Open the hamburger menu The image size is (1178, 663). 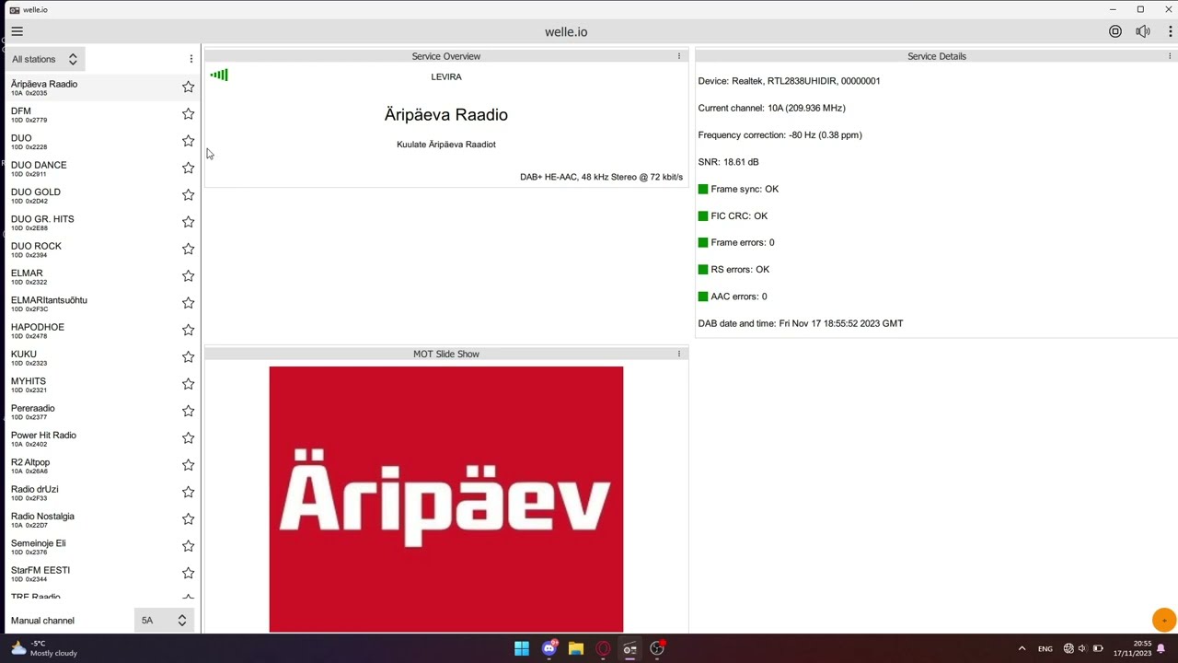(x=17, y=31)
